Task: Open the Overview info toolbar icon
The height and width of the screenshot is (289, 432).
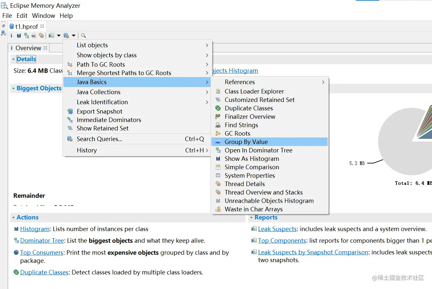Action: tap(11, 36)
